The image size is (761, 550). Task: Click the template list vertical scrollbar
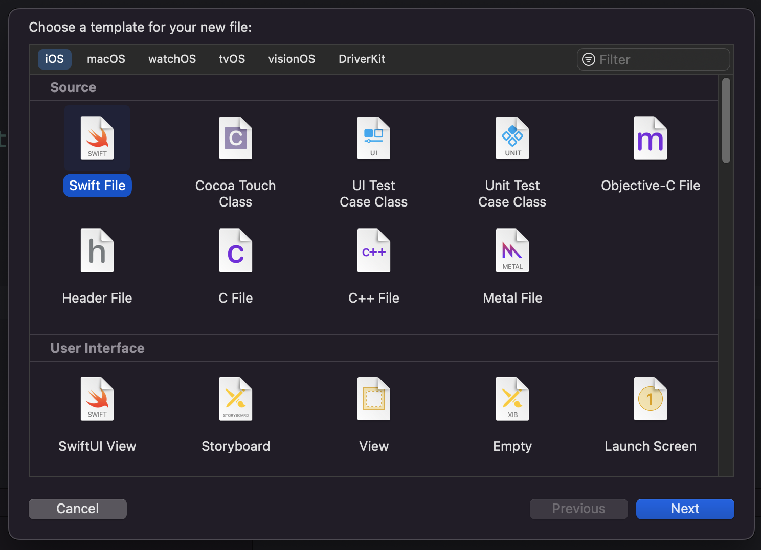pyautogui.click(x=726, y=121)
